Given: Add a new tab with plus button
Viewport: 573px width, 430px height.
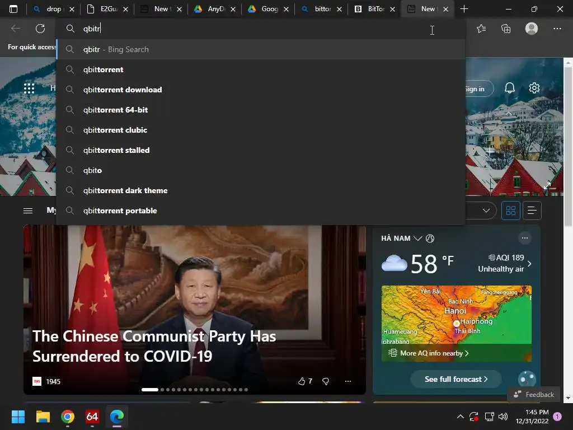Looking at the screenshot, I should 464,9.
